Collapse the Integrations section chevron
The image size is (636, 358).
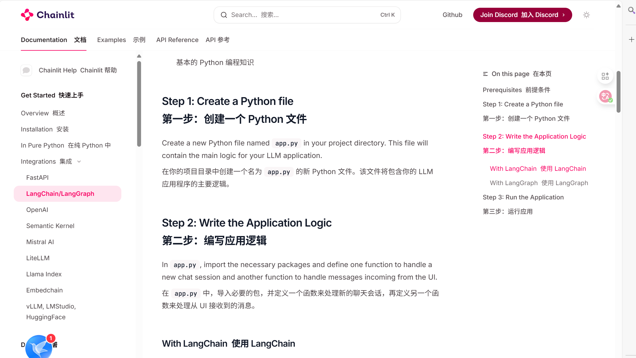point(79,162)
